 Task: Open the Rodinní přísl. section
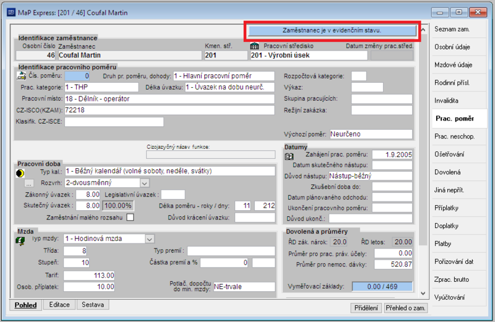pyautogui.click(x=459, y=83)
